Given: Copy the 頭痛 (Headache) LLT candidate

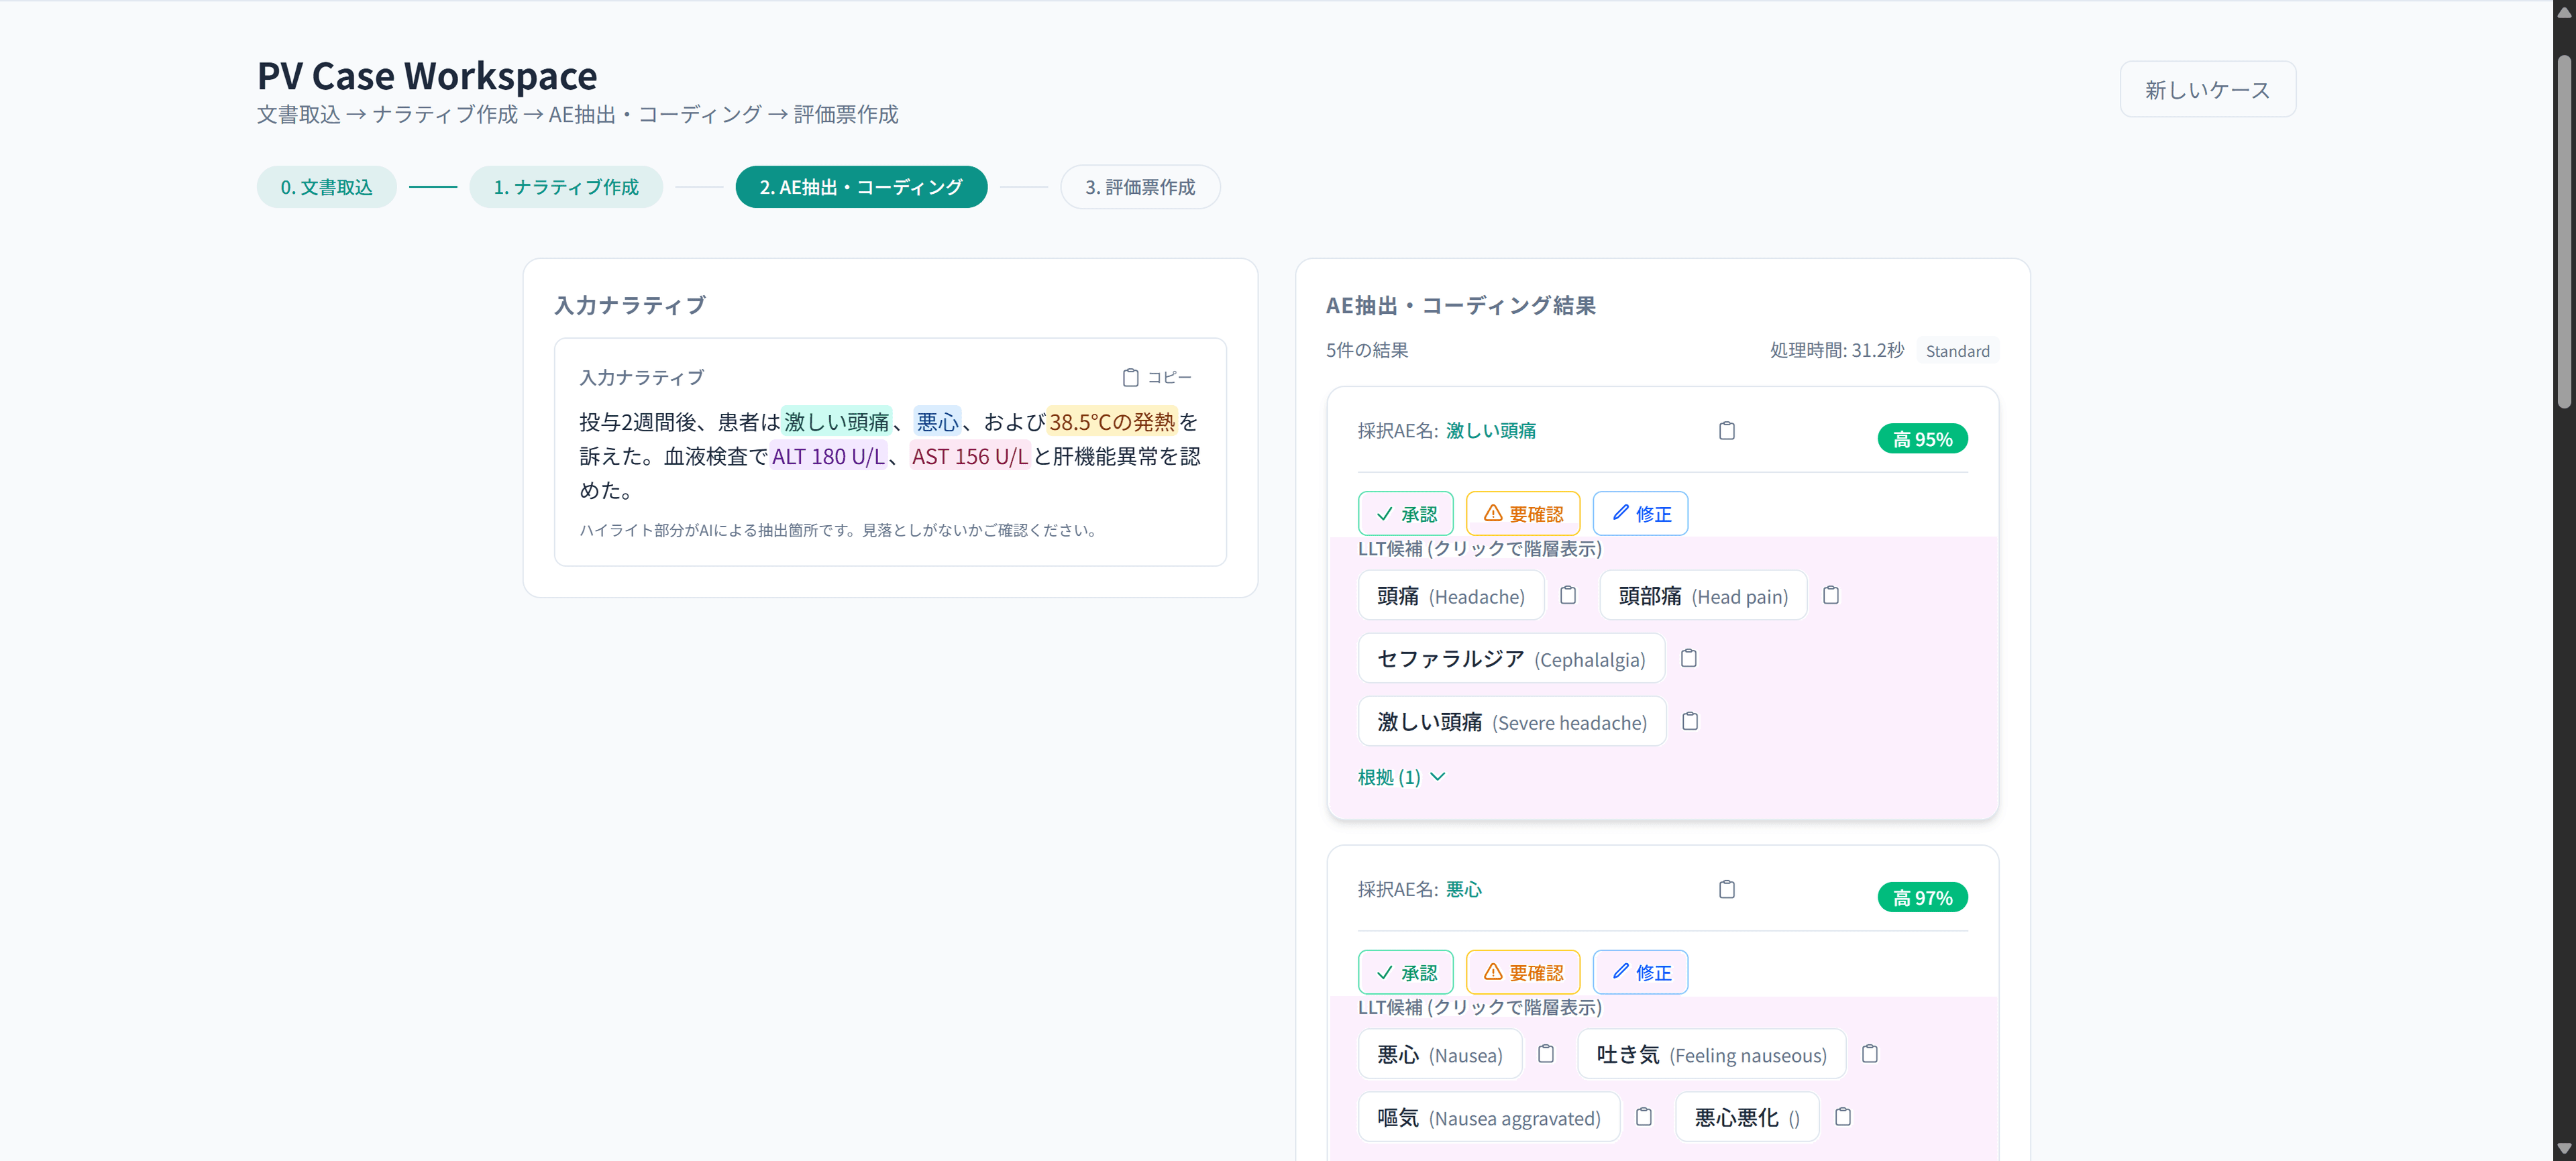Looking at the screenshot, I should 1568,595.
